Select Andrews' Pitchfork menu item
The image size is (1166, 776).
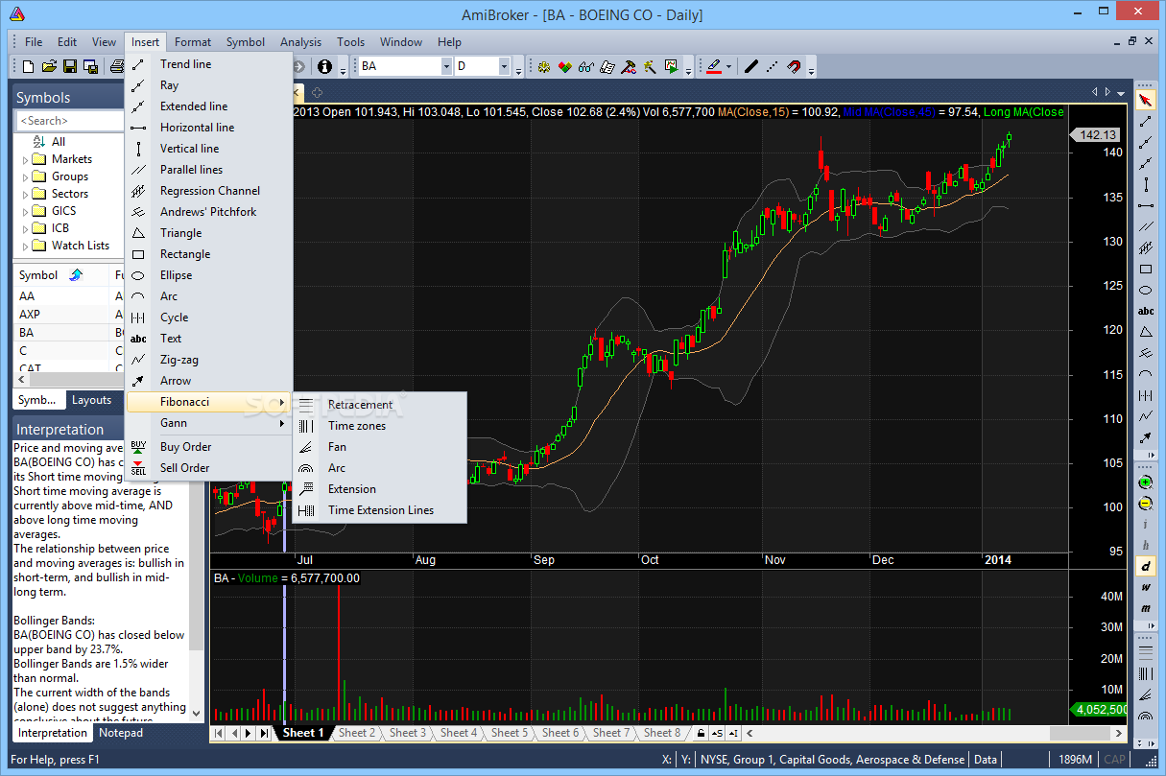(x=209, y=212)
